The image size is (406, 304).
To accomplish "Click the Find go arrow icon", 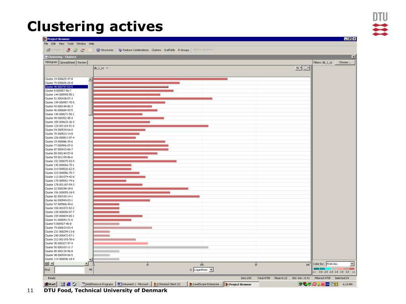I will click(x=90, y=270).
